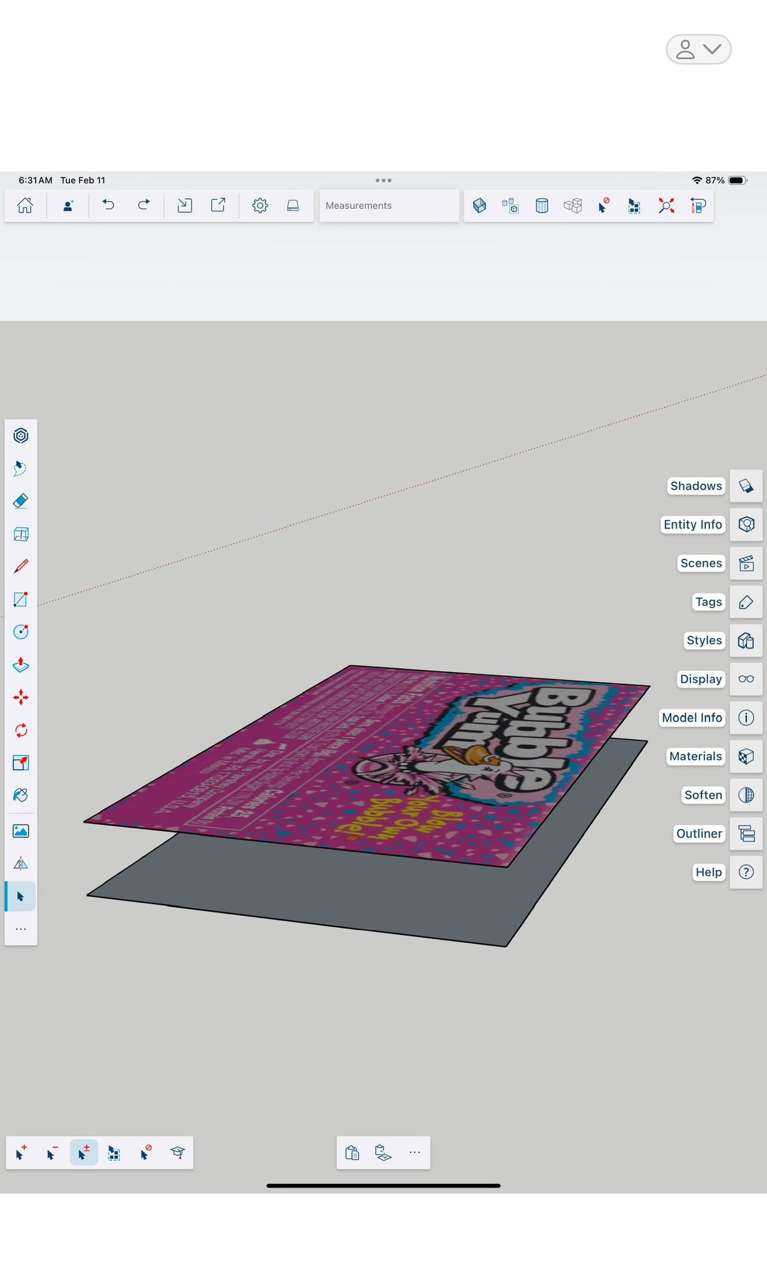
Task: Tap the grouped cubes icon
Action: 573,206
